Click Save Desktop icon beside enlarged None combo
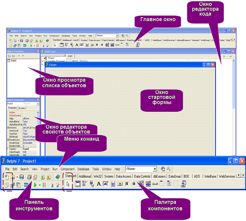The height and width of the screenshot is (221, 246). point(163,169)
